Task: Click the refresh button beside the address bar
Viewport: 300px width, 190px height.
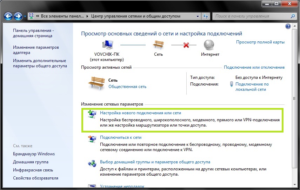Action: tap(206, 16)
